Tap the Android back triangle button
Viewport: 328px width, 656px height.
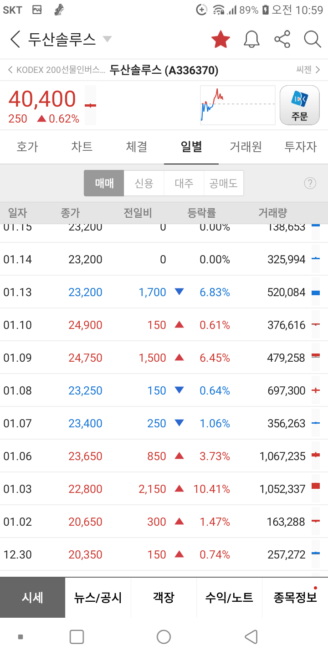pyautogui.click(x=251, y=637)
